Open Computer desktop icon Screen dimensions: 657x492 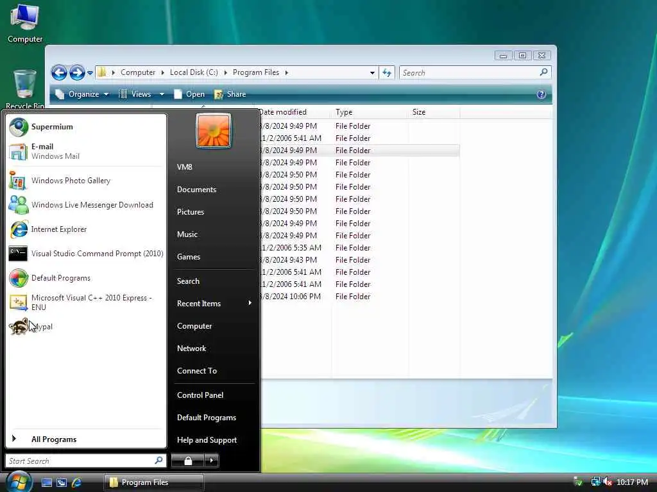25,24
